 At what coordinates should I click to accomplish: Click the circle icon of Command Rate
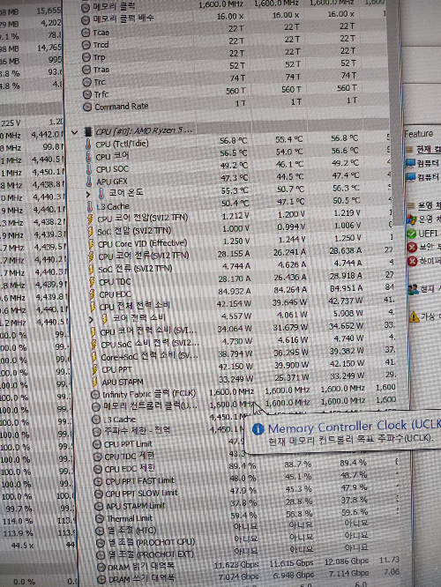tap(87, 107)
